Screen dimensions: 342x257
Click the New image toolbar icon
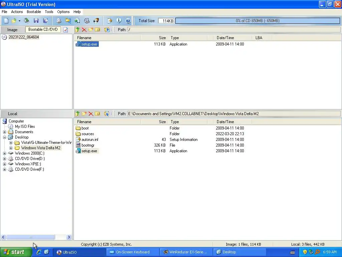click(6, 21)
